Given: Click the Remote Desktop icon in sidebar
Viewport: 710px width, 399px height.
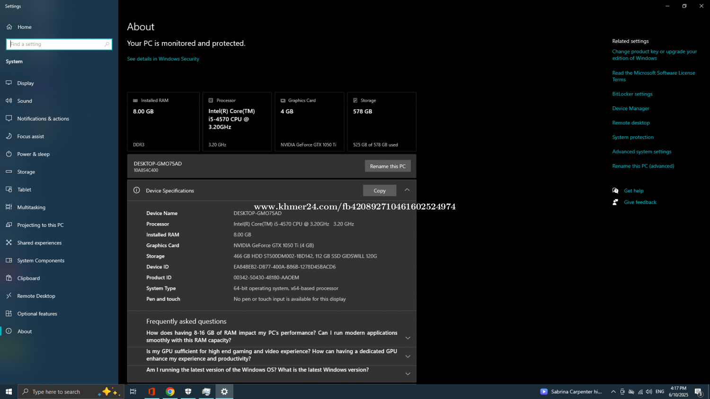Looking at the screenshot, I should click(9, 296).
